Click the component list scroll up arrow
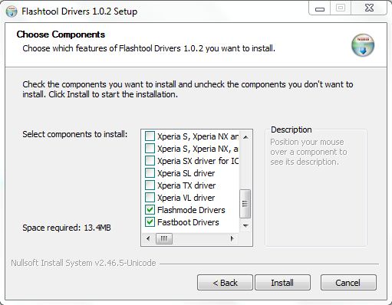 click(245, 137)
